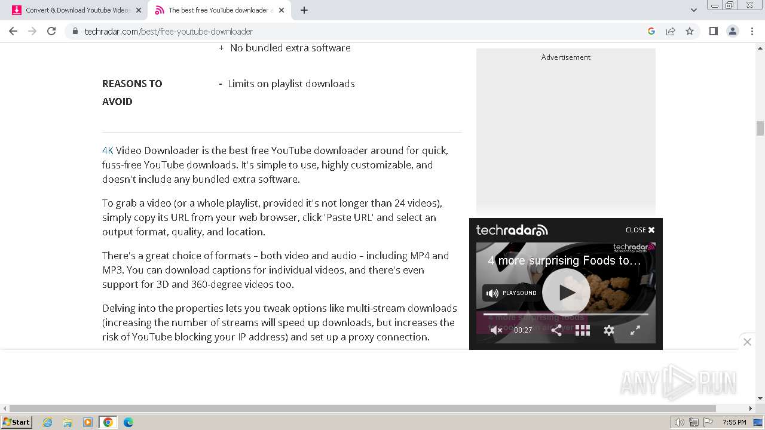Click the TechRadar logo in video player

coord(512,230)
